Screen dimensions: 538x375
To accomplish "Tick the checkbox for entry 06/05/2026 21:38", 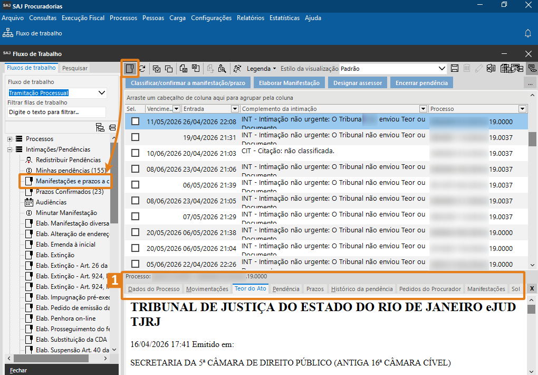I will 136,232.
